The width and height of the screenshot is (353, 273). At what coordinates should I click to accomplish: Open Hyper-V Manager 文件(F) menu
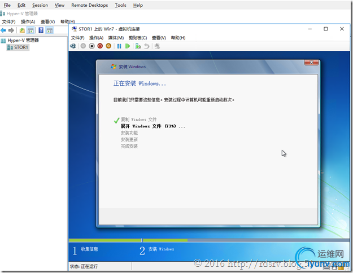point(9,21)
